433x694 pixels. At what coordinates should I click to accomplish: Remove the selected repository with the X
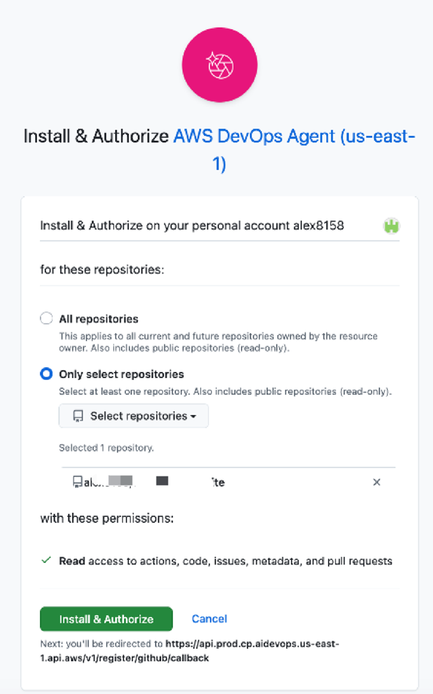376,482
